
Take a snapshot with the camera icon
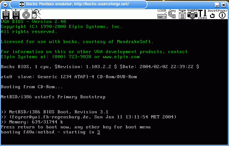192,14
